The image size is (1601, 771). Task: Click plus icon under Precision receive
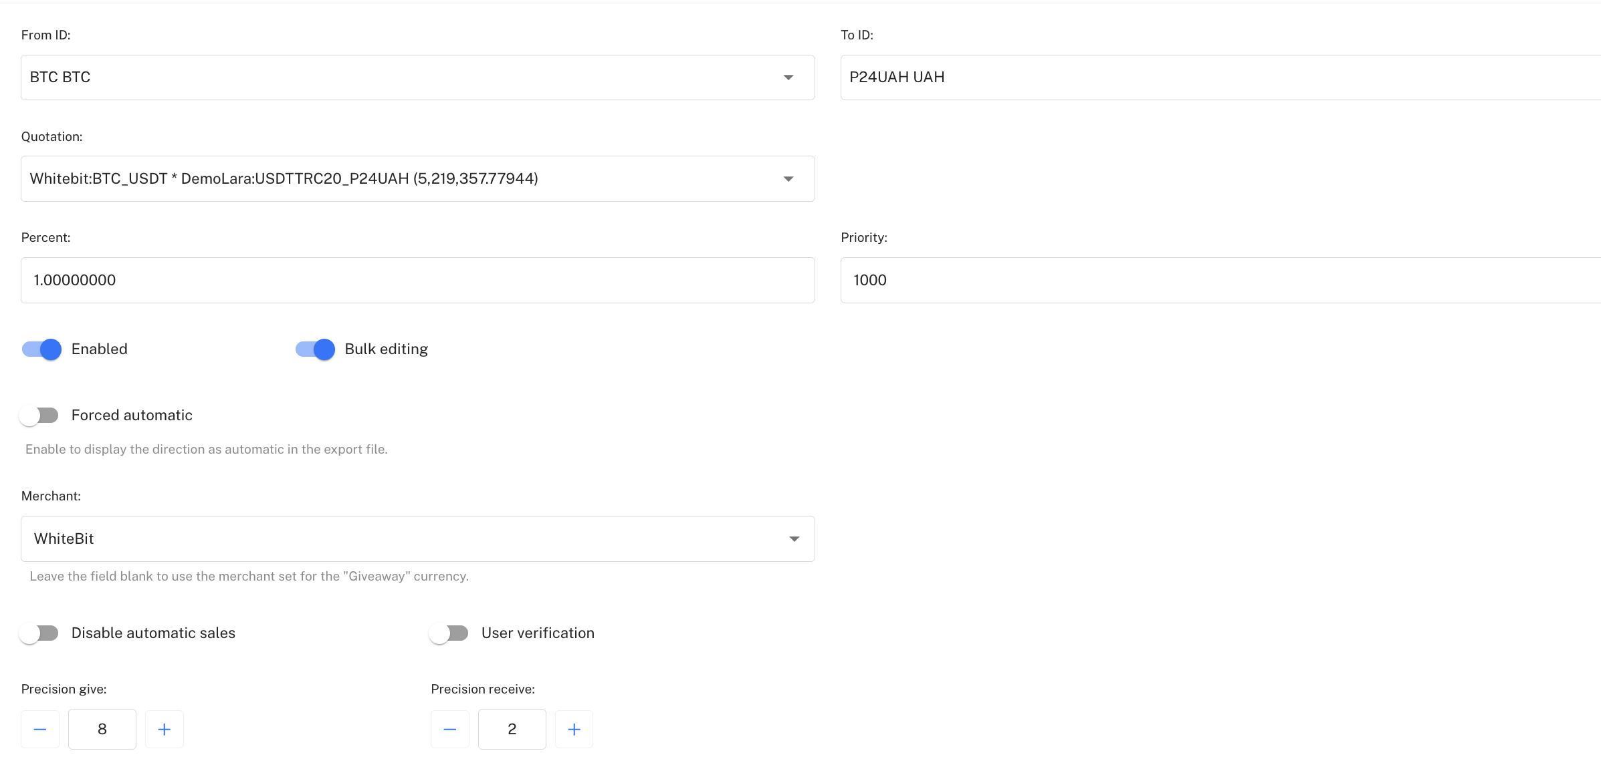tap(574, 729)
